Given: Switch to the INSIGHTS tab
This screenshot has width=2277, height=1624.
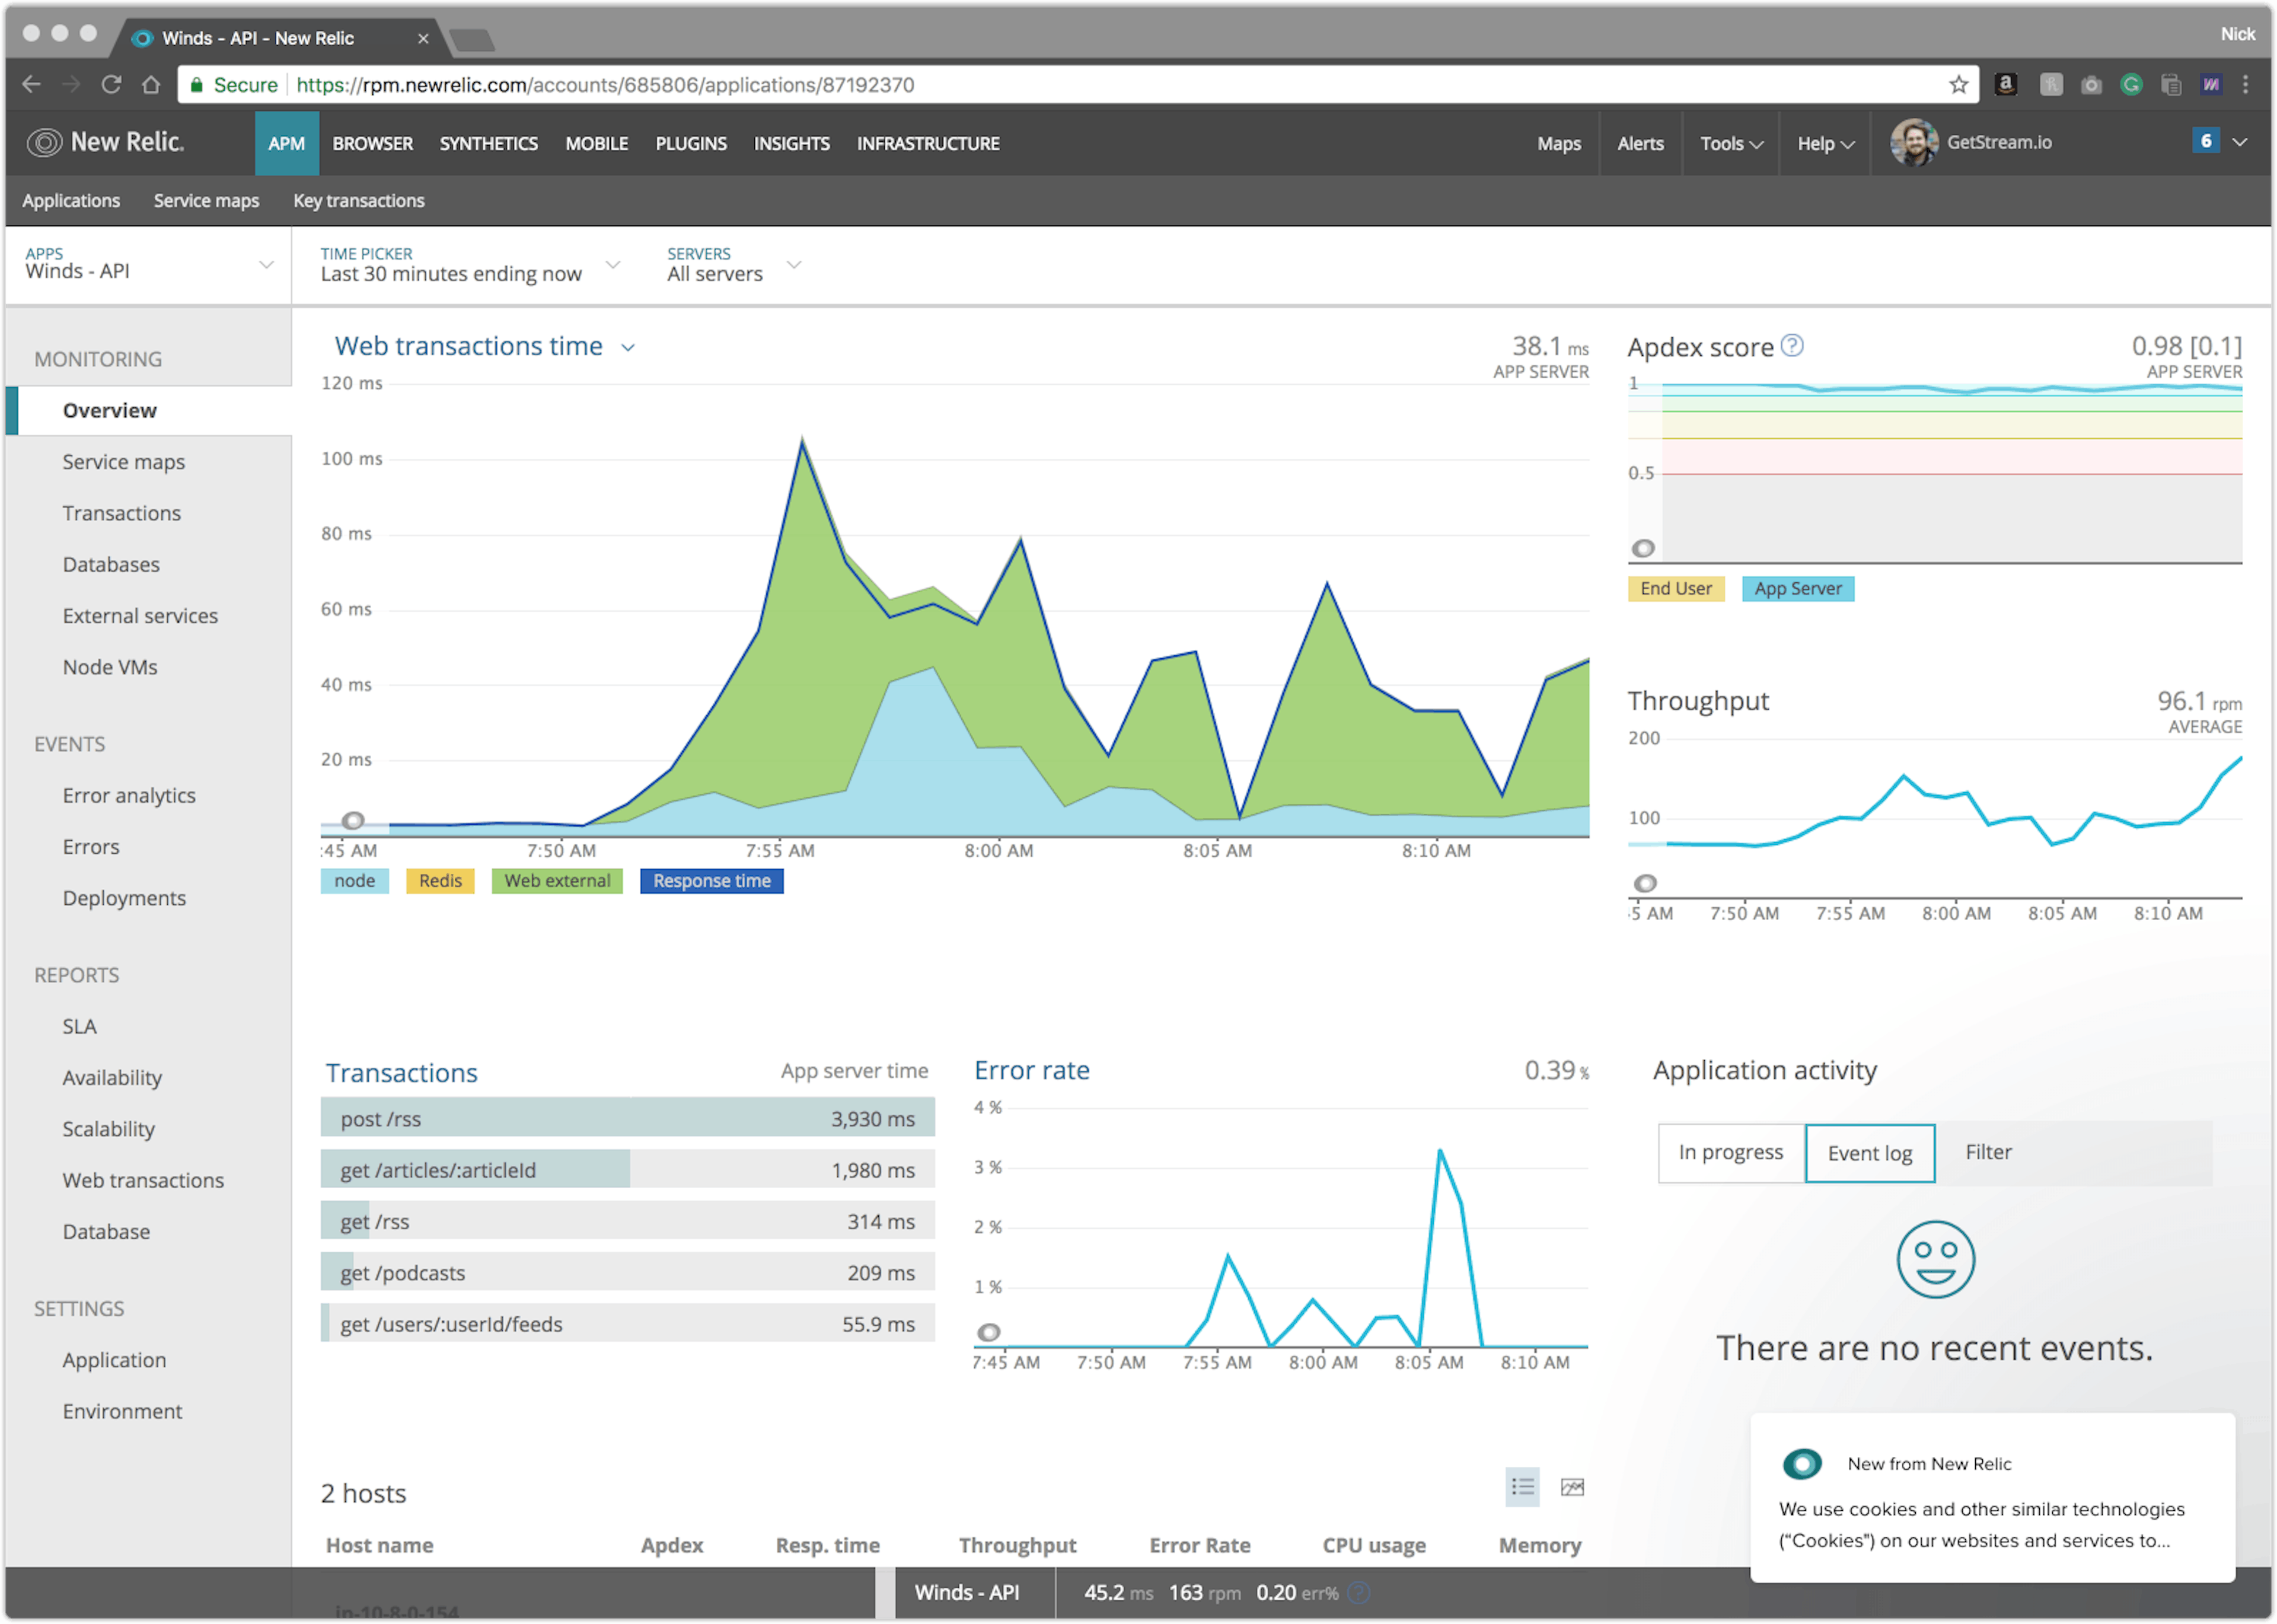Looking at the screenshot, I should 791,143.
